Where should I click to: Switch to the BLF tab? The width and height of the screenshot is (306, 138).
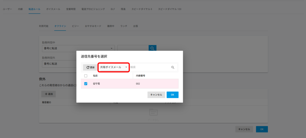coord(113,9)
